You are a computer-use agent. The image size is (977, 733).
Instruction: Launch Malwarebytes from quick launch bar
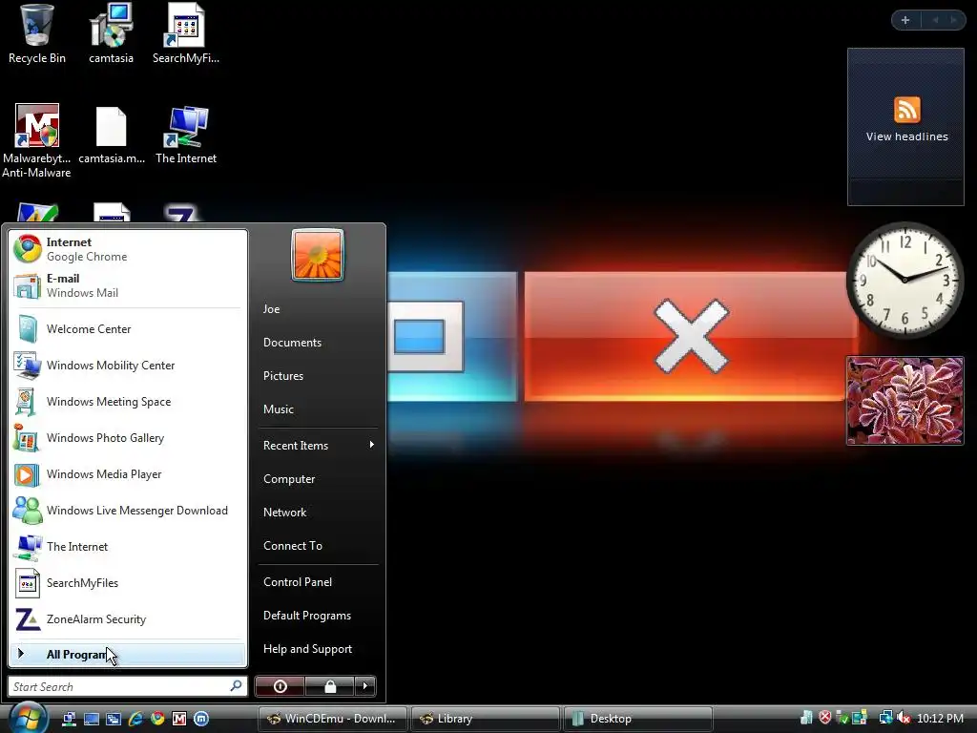click(x=179, y=719)
